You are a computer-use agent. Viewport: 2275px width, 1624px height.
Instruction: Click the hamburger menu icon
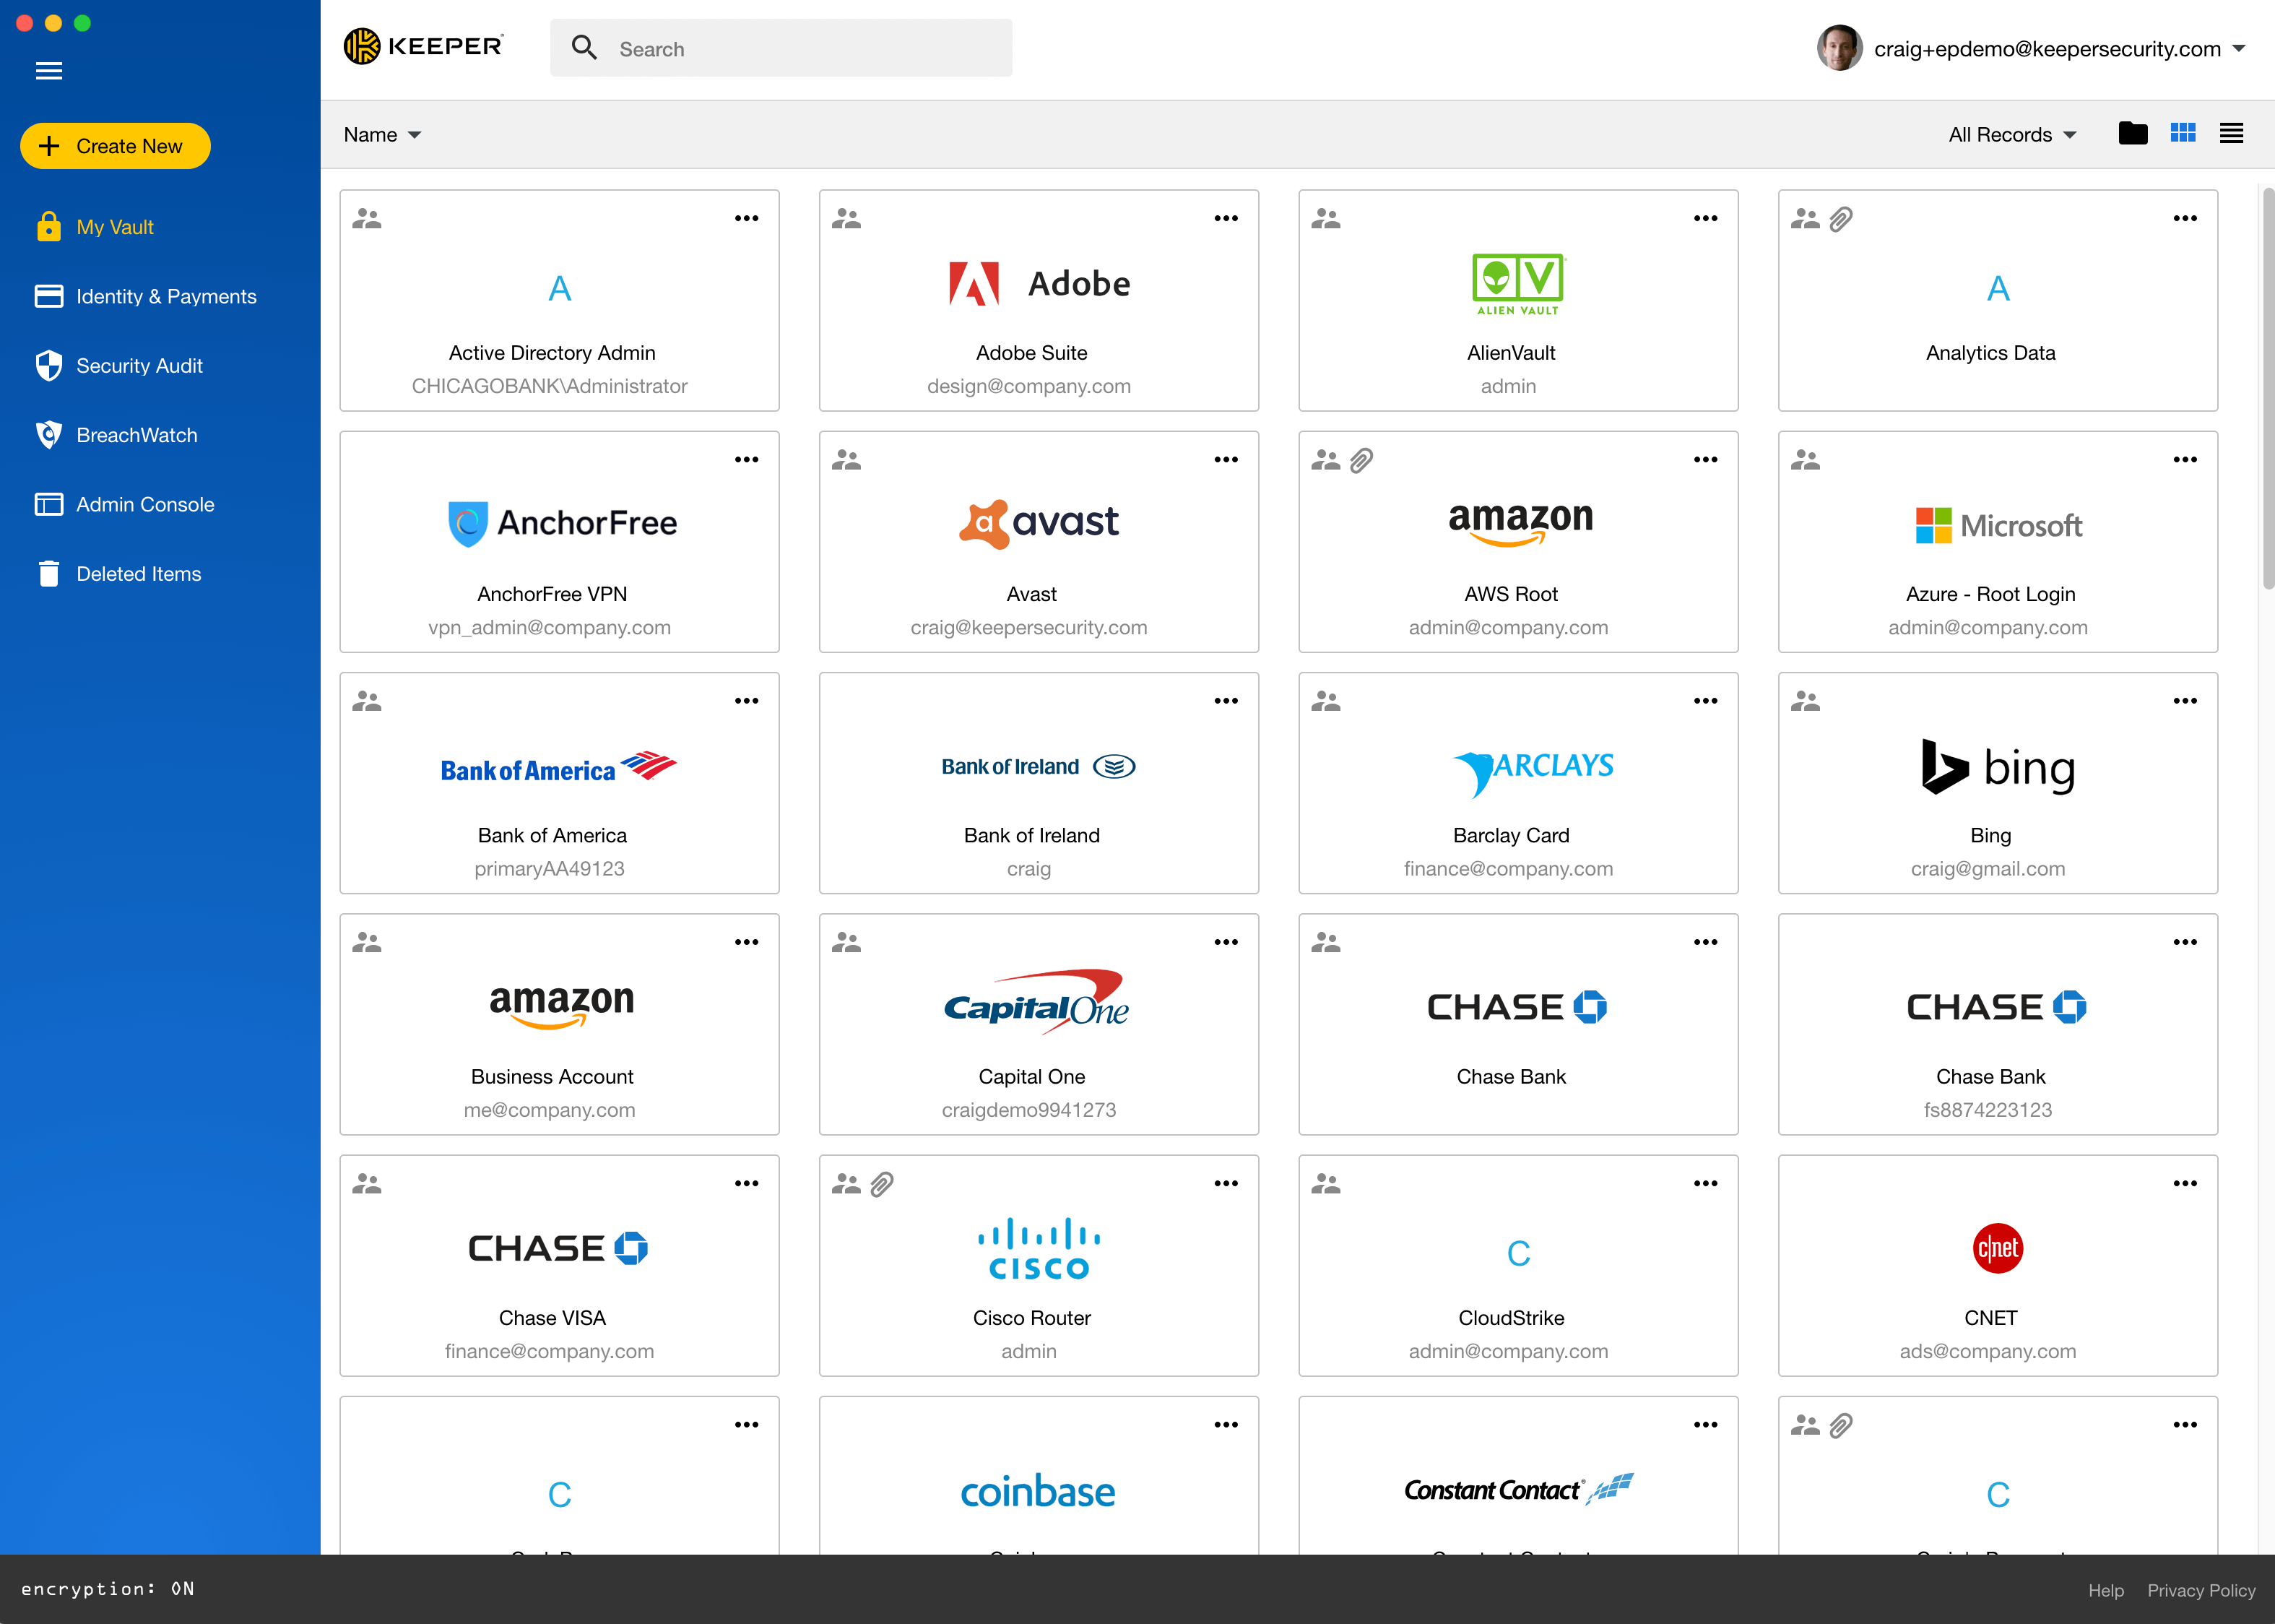[x=48, y=70]
